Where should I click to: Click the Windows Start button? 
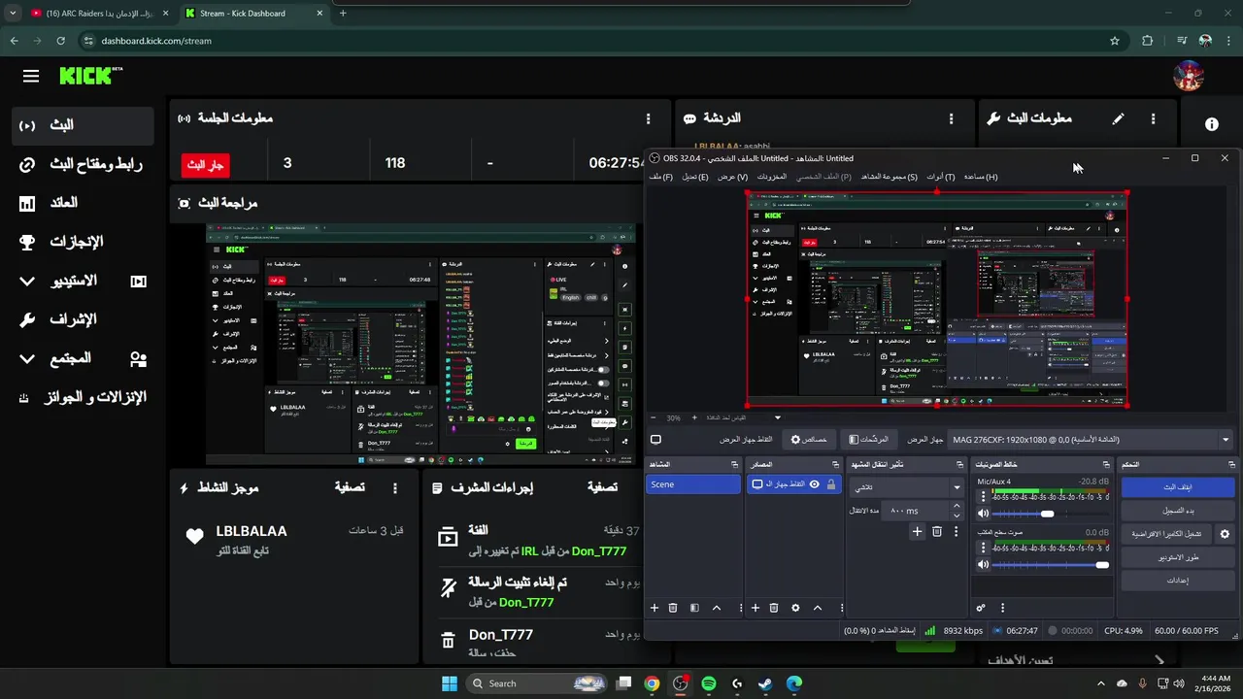tap(450, 683)
